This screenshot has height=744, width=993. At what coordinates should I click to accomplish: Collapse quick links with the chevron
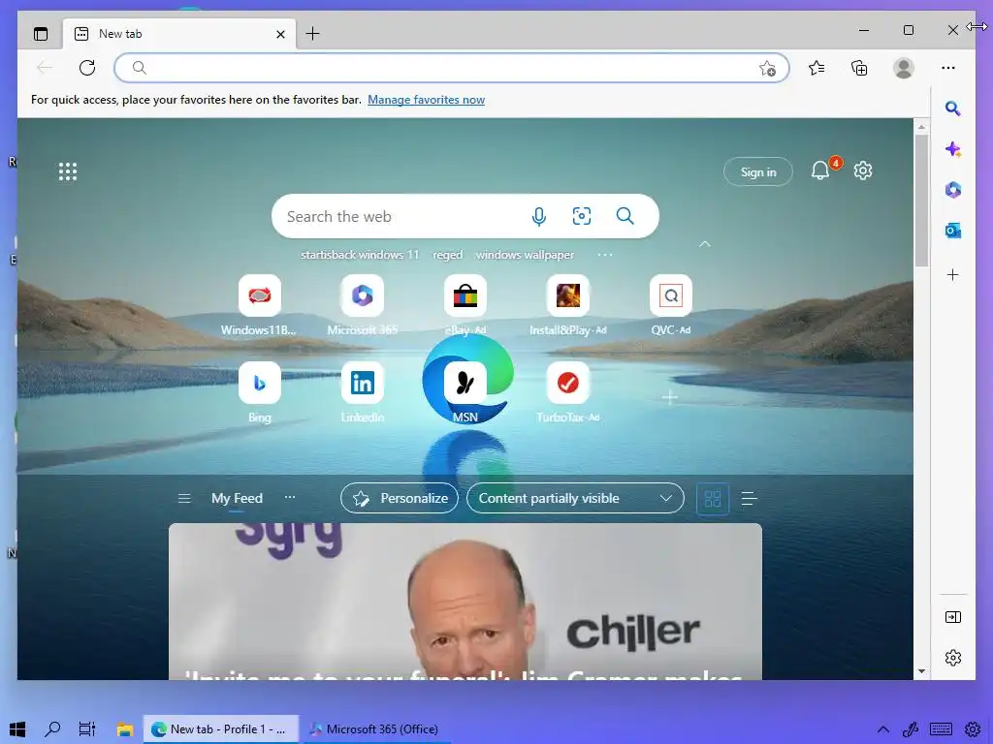point(704,244)
